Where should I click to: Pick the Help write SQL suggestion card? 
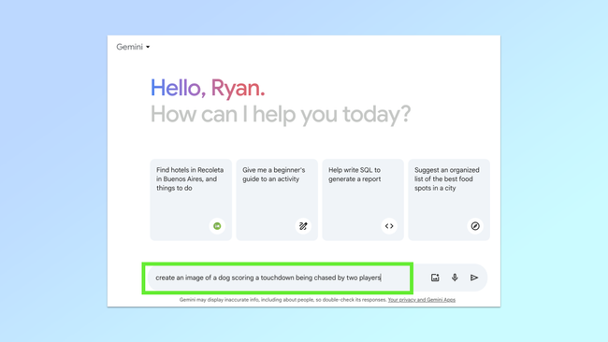363,200
